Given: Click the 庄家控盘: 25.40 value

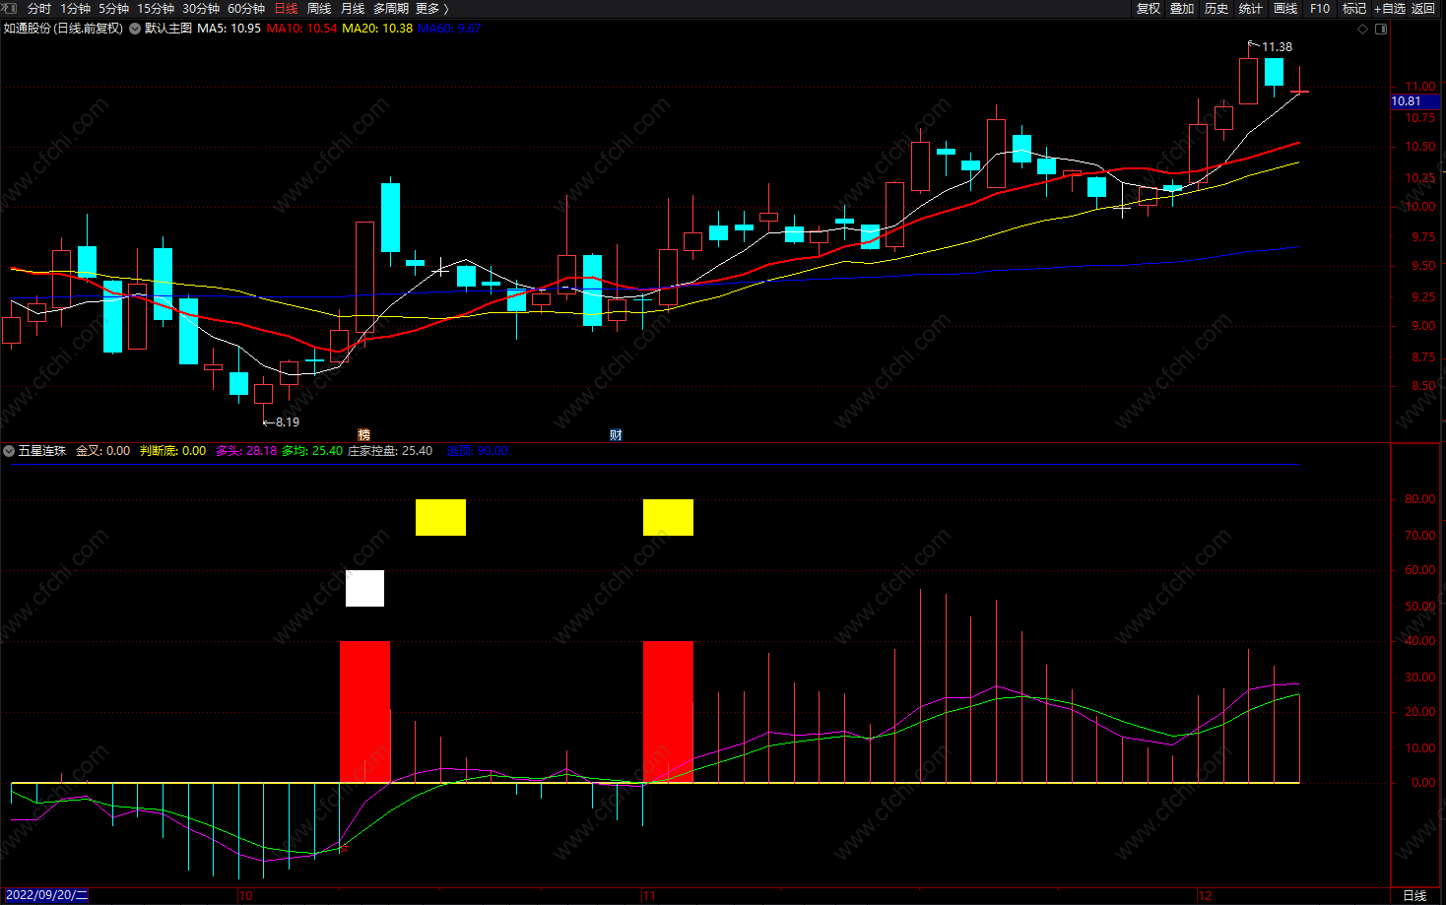Looking at the screenshot, I should [390, 451].
